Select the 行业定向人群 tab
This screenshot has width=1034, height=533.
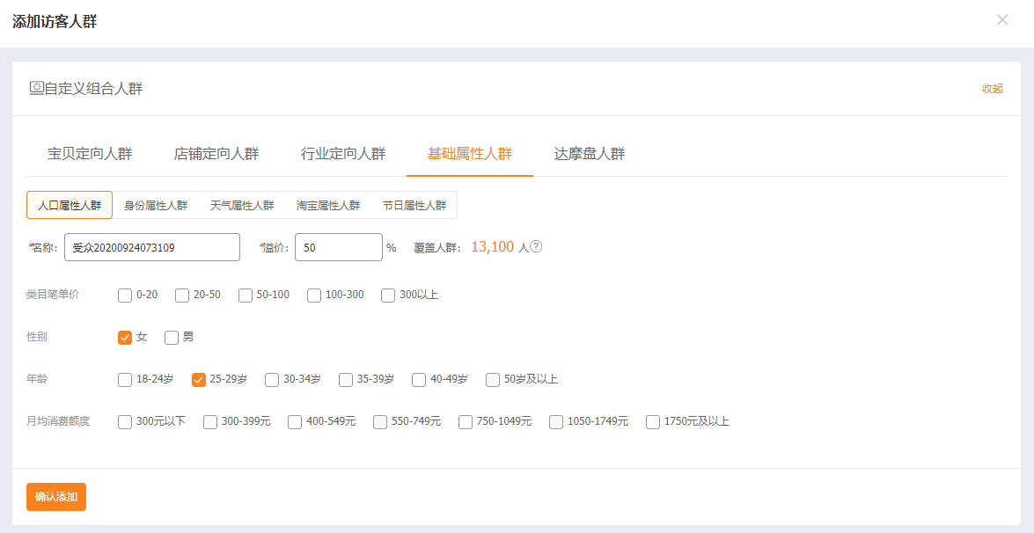(343, 154)
